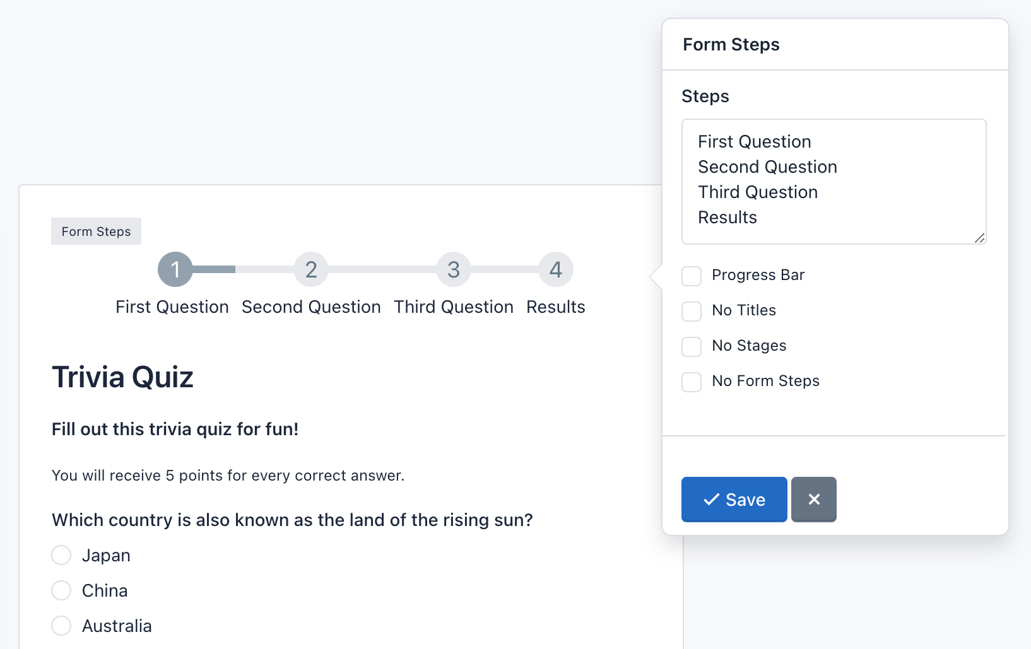Click the textarea resize handle
The height and width of the screenshot is (649, 1031).
click(979, 239)
